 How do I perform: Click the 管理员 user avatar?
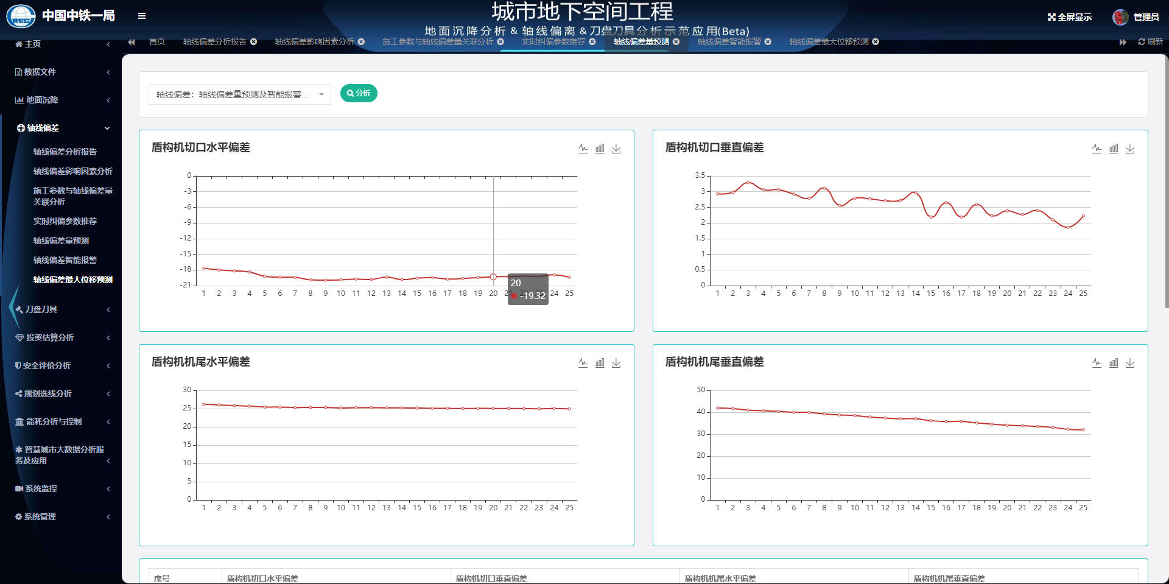click(x=1121, y=16)
